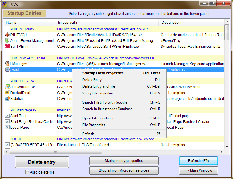
Task: Click the LManager icon
Action: [7, 64]
